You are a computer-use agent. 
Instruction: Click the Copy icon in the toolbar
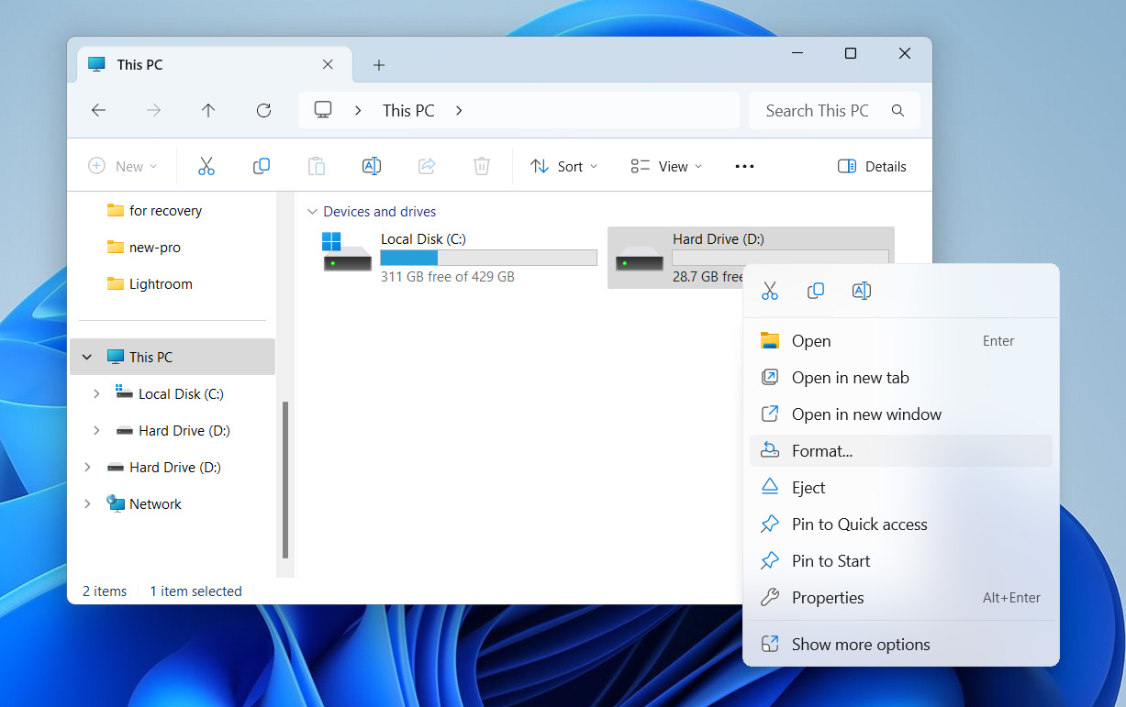click(262, 166)
